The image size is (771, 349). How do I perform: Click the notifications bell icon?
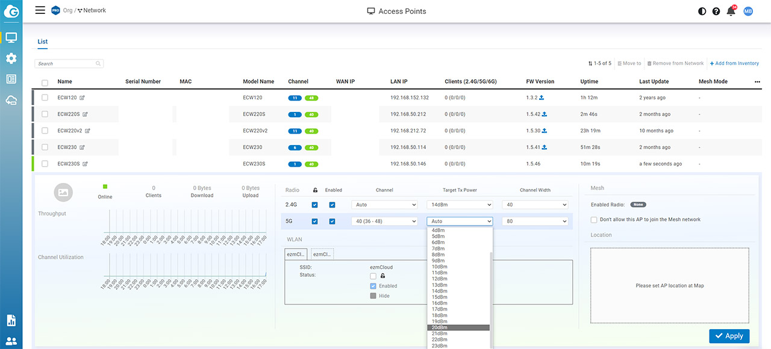pyautogui.click(x=731, y=11)
